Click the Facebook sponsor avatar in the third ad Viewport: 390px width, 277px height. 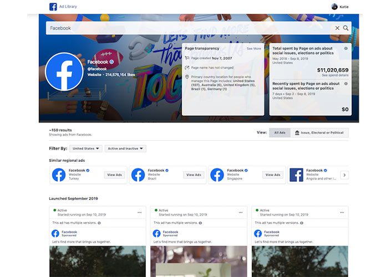pyautogui.click(x=258, y=234)
